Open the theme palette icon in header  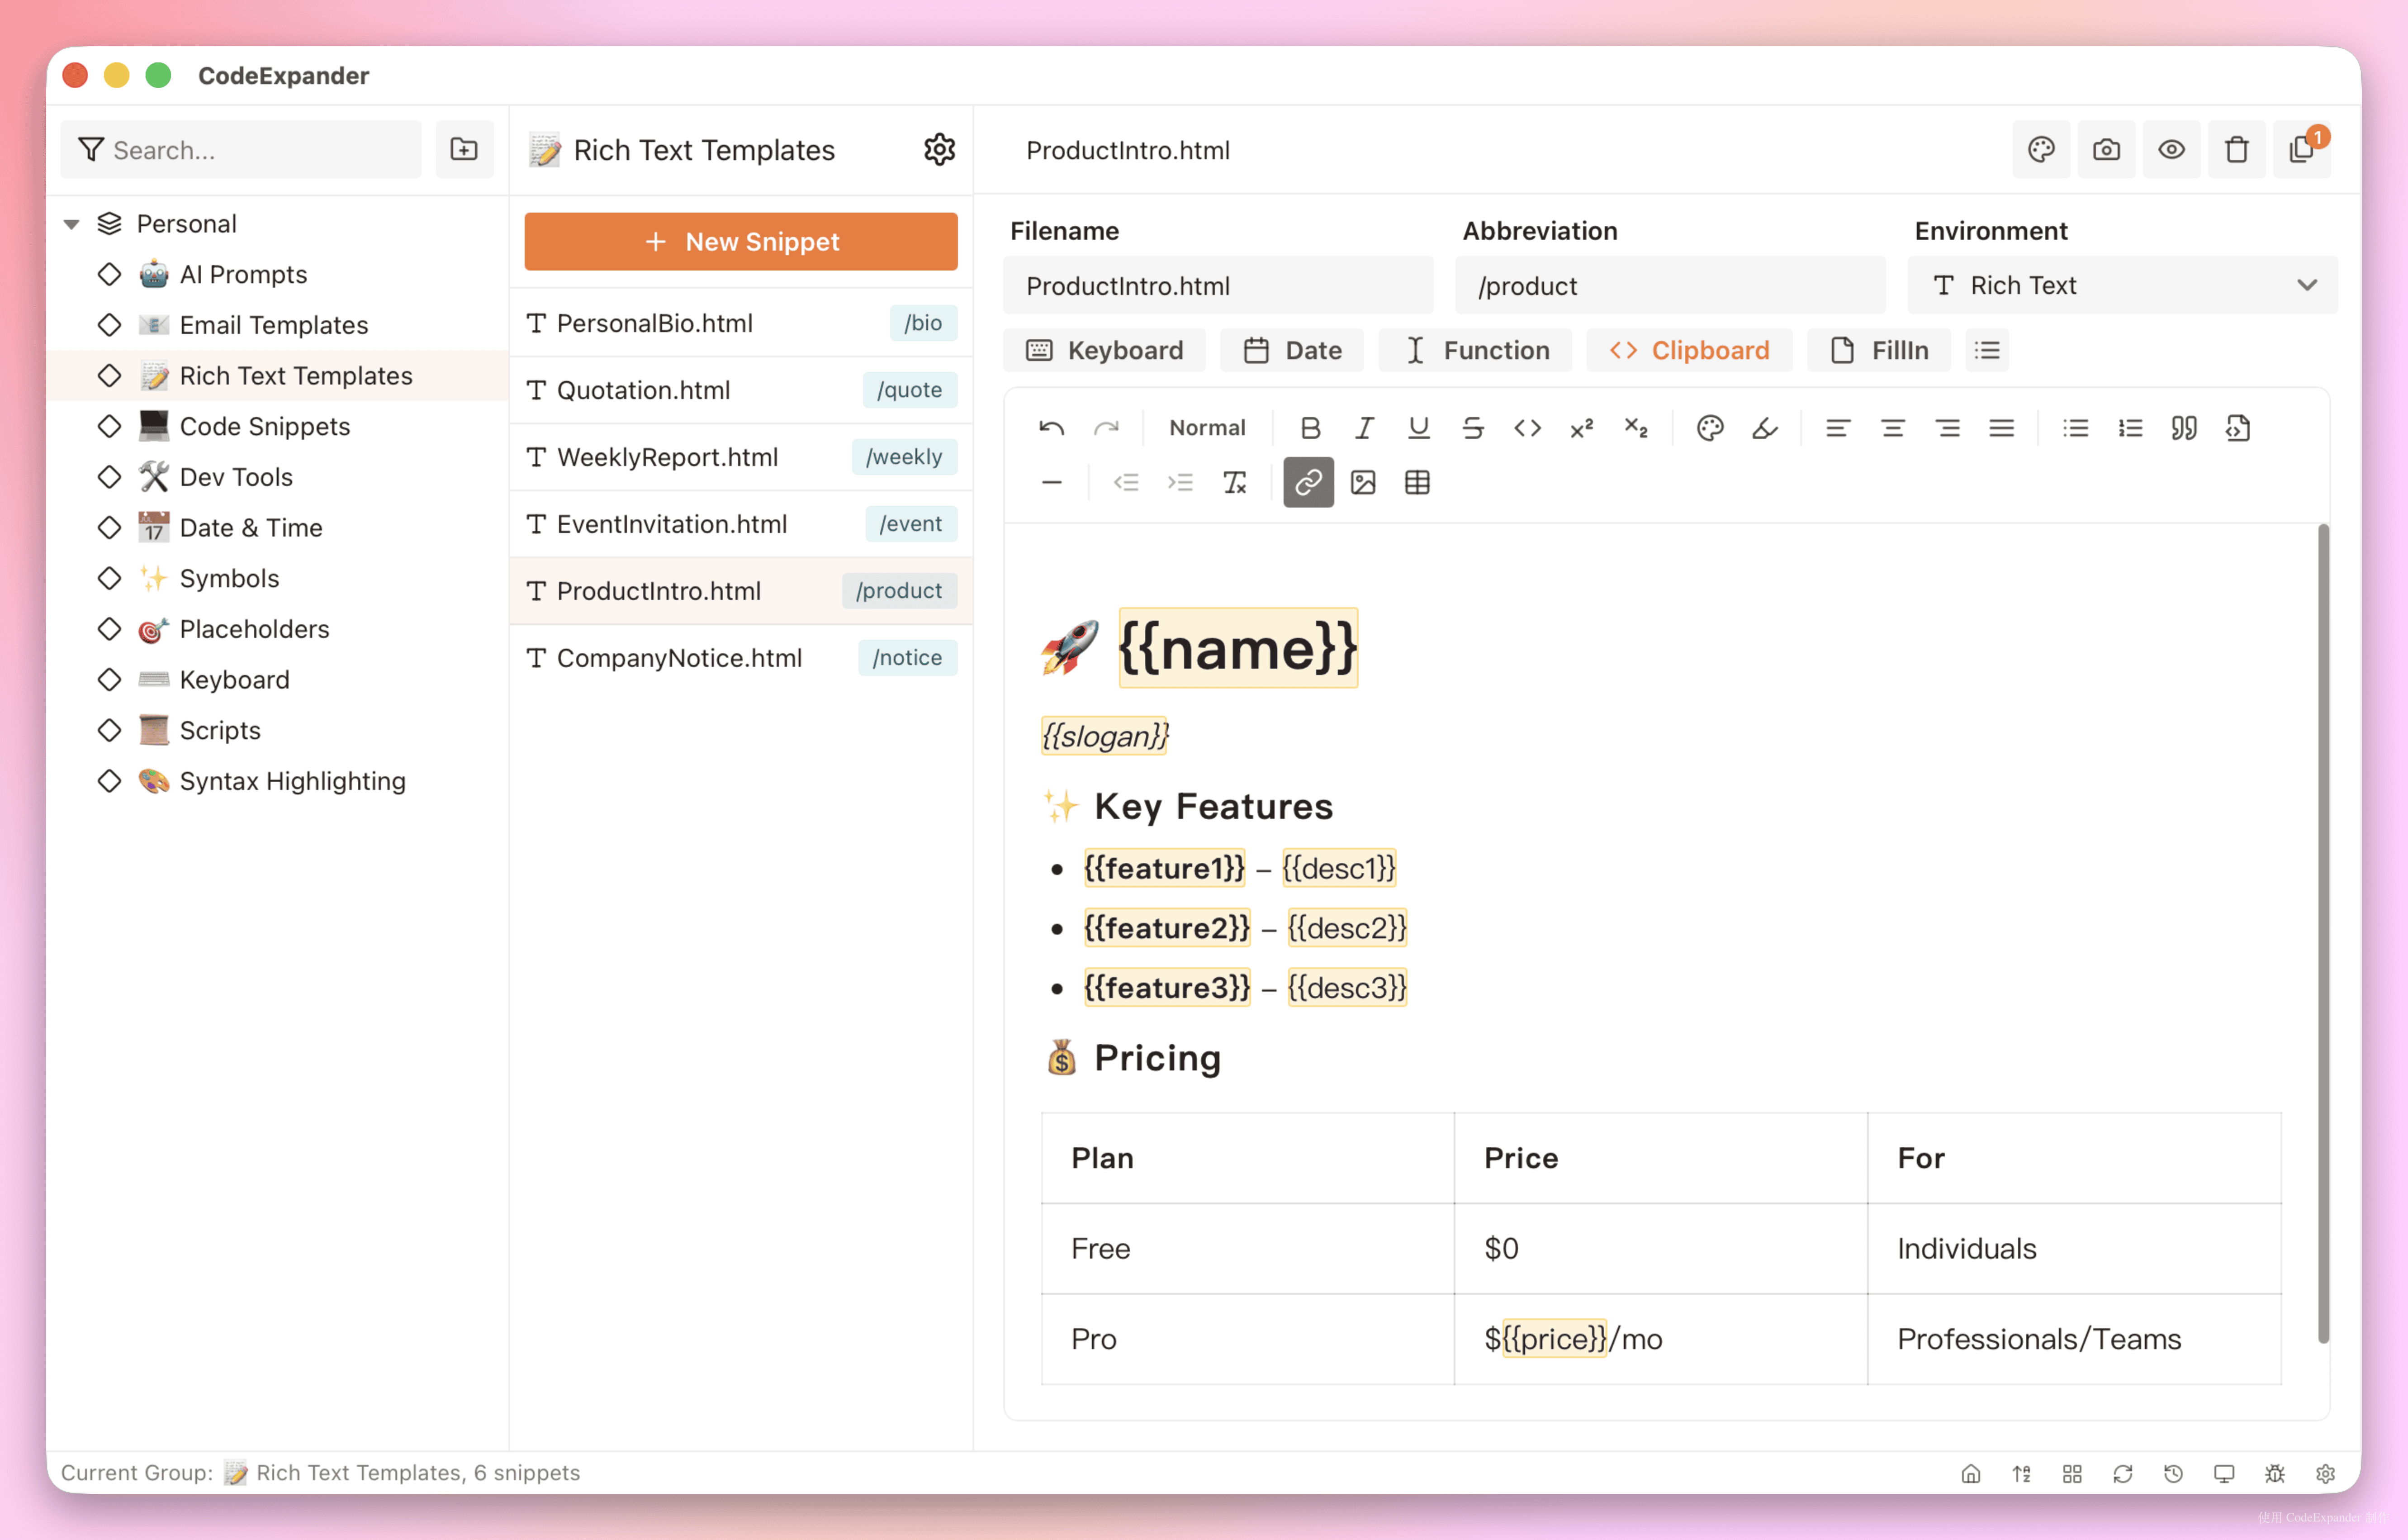2041,150
